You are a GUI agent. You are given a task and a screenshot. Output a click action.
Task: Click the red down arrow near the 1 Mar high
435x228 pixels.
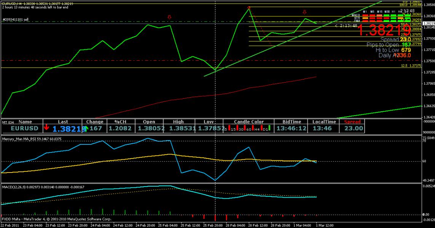coord(304,13)
